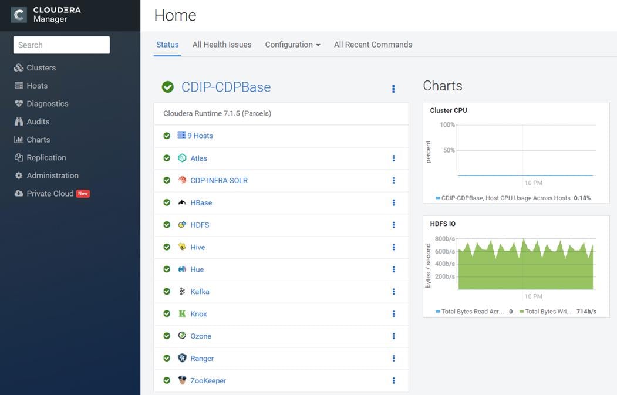Open the HDFS row actions menu
Viewport: 617px width, 395px height.
[x=393, y=225]
